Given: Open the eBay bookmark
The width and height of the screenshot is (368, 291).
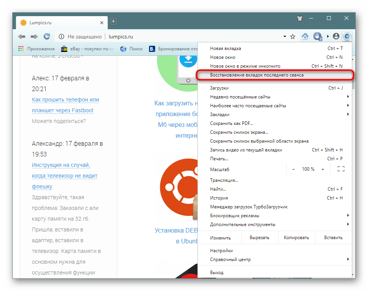Looking at the screenshot, I should (x=87, y=49).
